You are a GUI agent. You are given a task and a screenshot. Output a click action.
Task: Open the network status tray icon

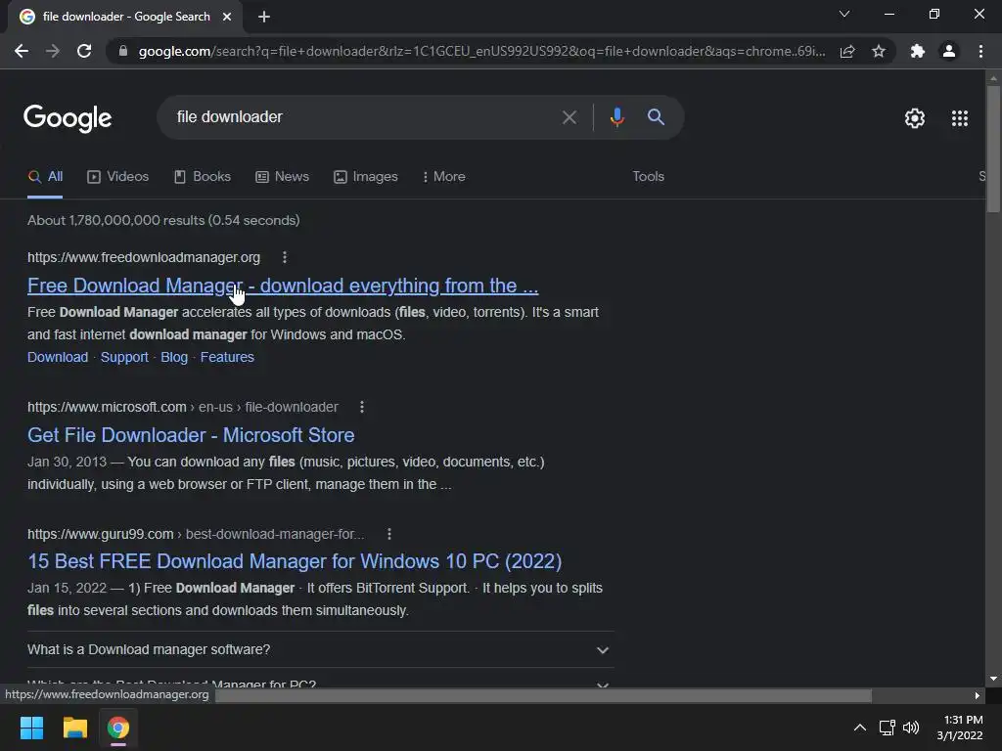pos(887,728)
